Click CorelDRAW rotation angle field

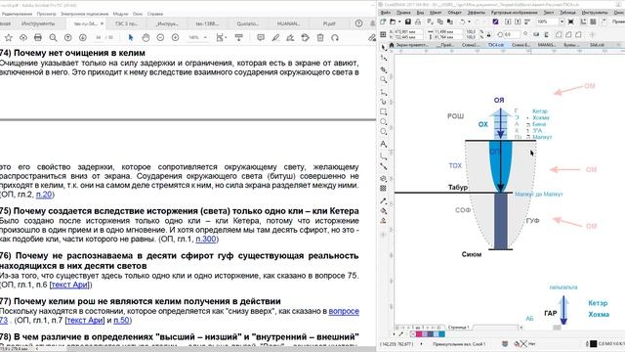coord(511,35)
